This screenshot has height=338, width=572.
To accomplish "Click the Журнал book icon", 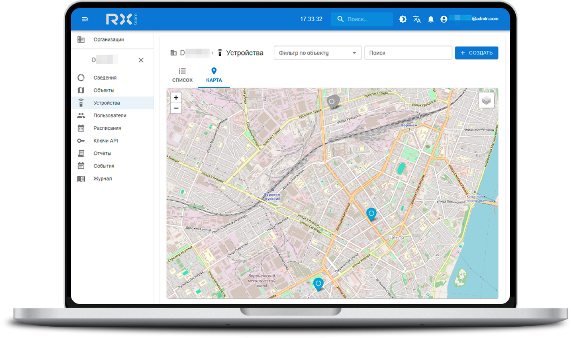I will [81, 179].
